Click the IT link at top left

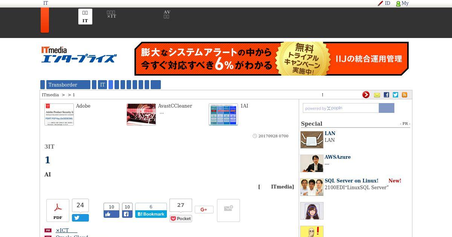coord(46,3)
